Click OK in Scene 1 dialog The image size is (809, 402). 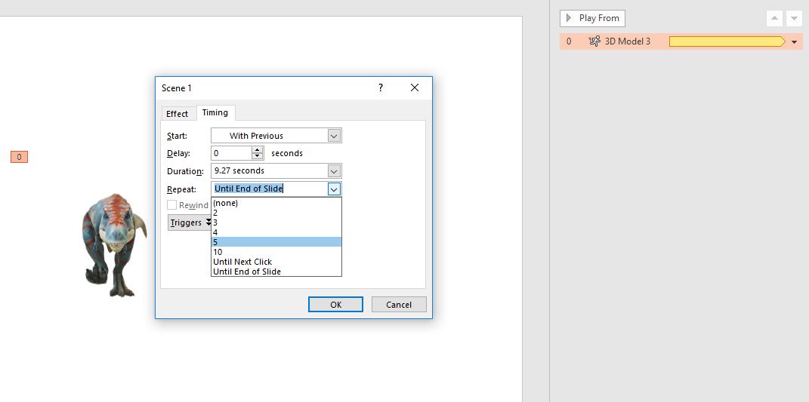pyautogui.click(x=336, y=305)
